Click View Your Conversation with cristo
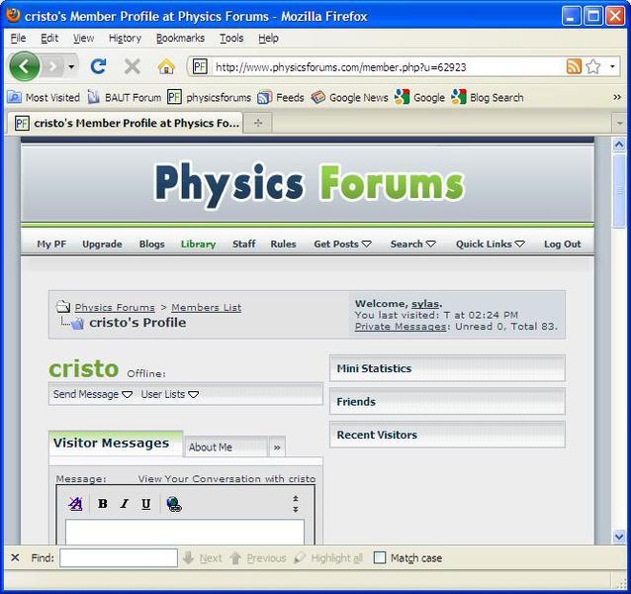The height and width of the screenshot is (594, 631). [x=226, y=479]
